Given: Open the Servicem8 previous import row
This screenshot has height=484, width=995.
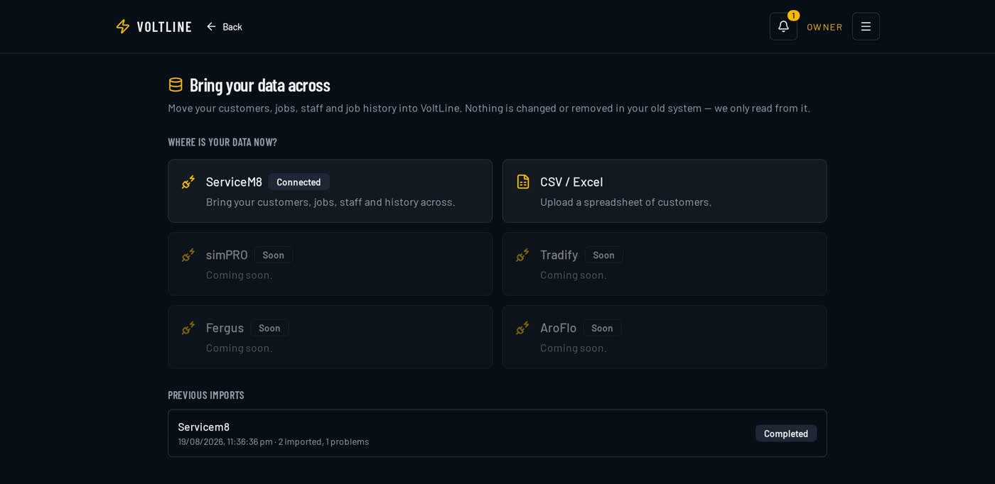Looking at the screenshot, I should [x=497, y=433].
